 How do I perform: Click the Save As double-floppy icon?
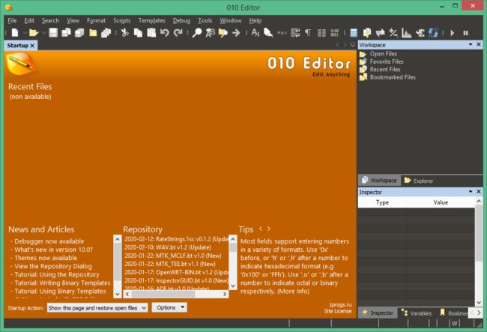coord(66,33)
